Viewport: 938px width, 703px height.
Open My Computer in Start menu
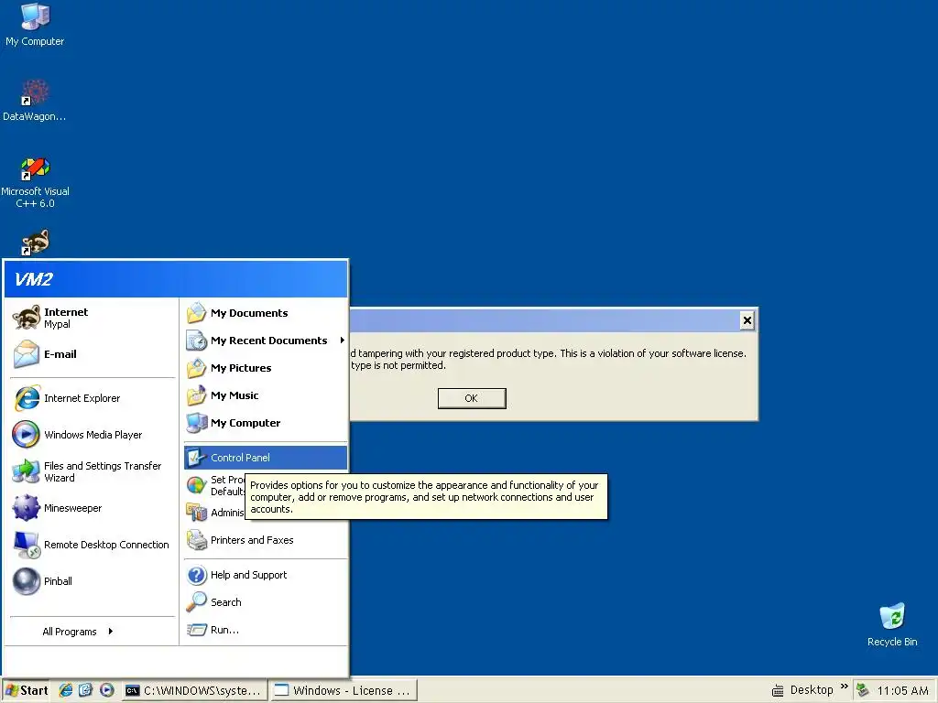coord(265,423)
